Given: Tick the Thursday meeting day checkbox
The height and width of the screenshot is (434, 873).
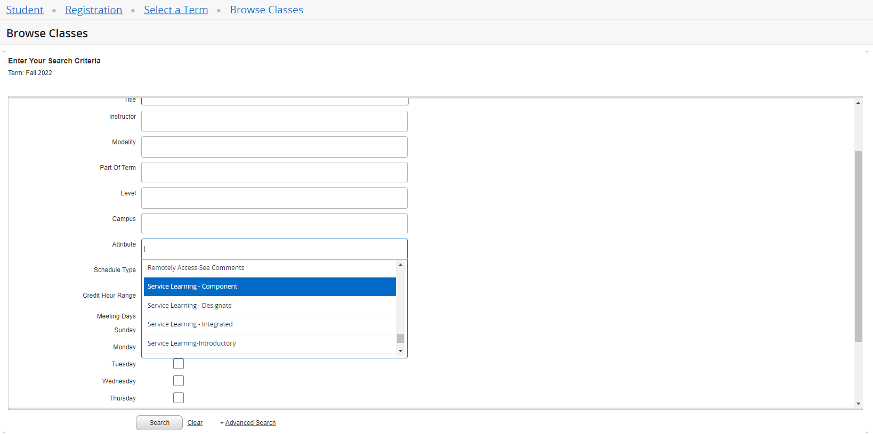Looking at the screenshot, I should point(179,398).
